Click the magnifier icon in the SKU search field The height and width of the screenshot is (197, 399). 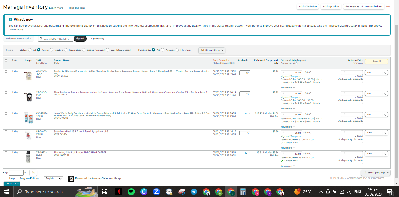click(41, 39)
